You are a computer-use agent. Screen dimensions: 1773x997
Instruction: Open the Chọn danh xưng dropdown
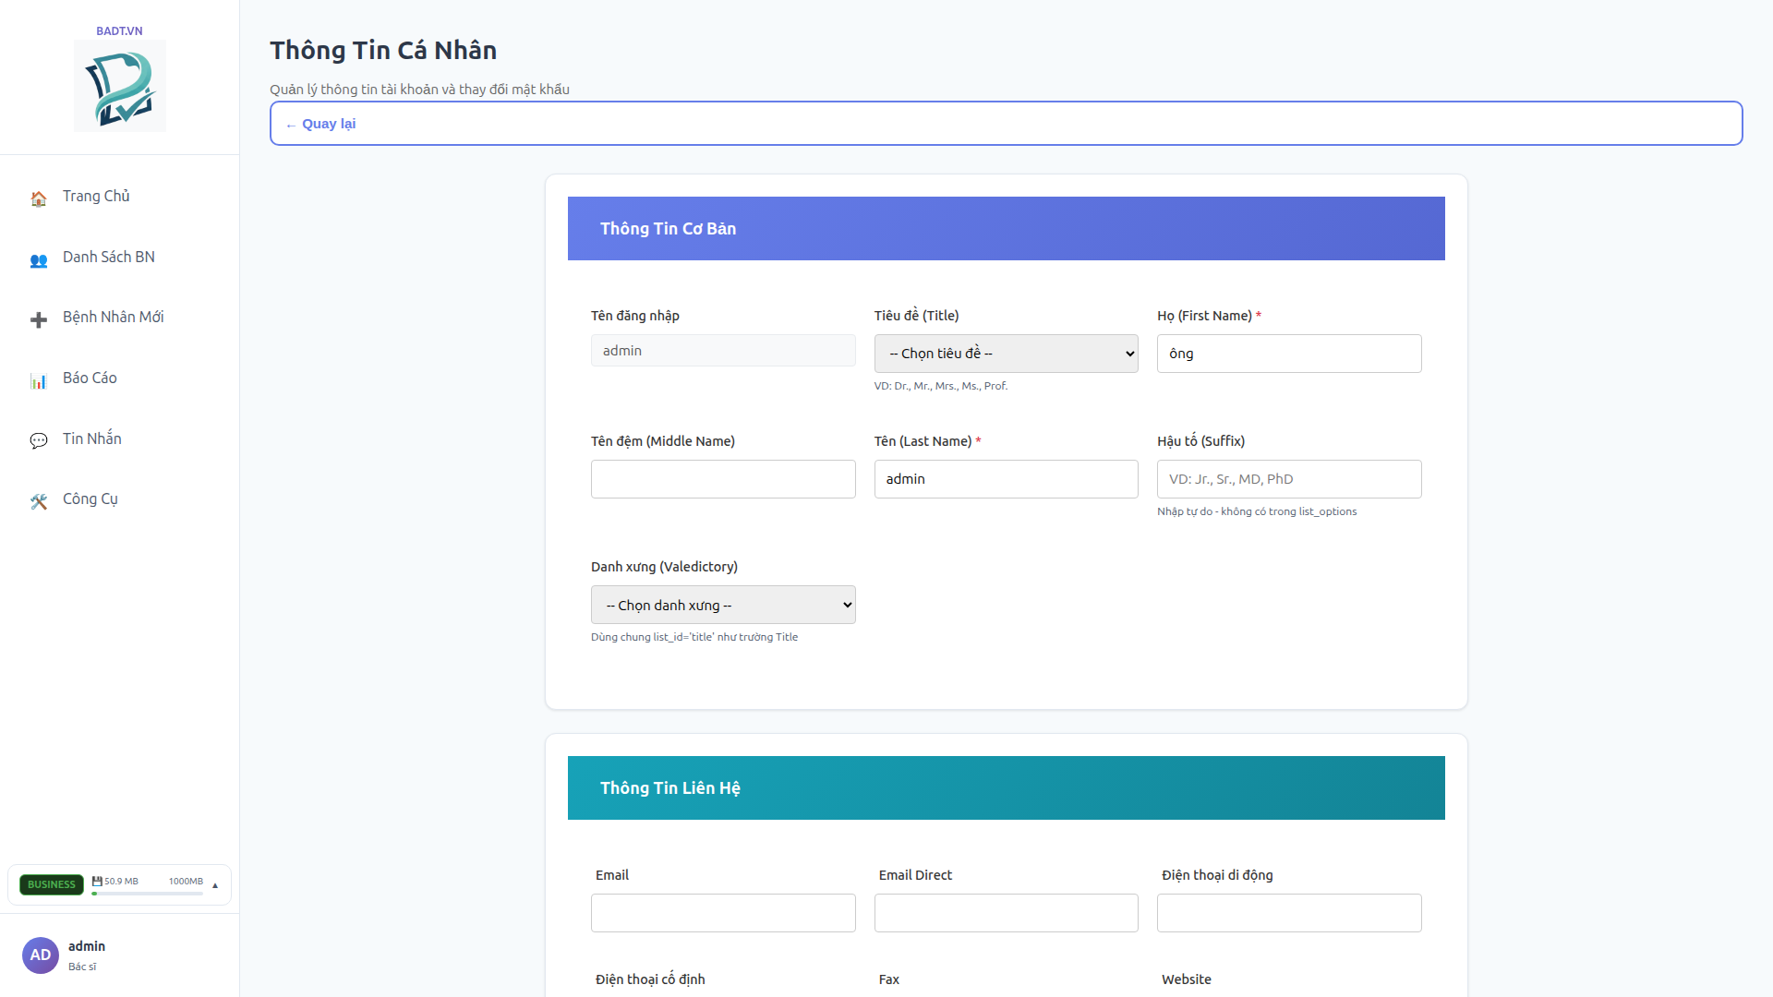pyautogui.click(x=723, y=605)
